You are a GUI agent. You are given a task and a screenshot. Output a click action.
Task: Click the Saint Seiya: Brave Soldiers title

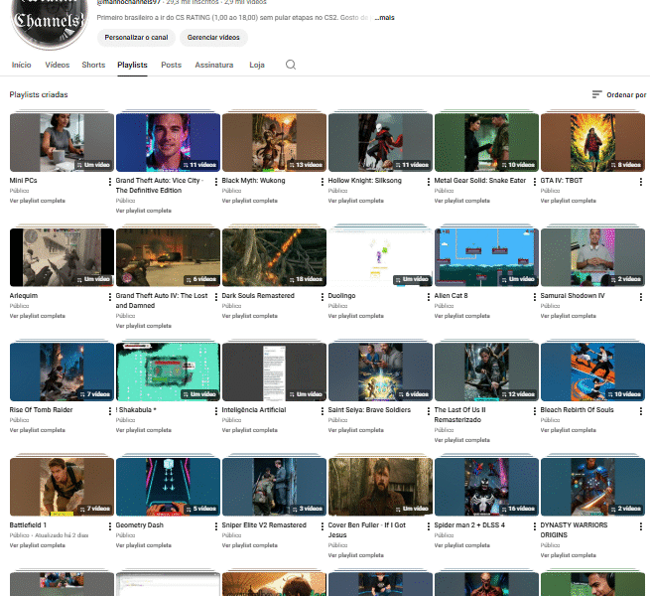[369, 409]
